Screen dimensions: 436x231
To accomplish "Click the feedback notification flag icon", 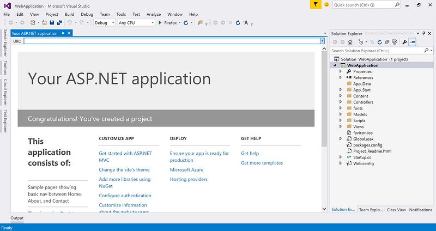I will (x=316, y=4).
